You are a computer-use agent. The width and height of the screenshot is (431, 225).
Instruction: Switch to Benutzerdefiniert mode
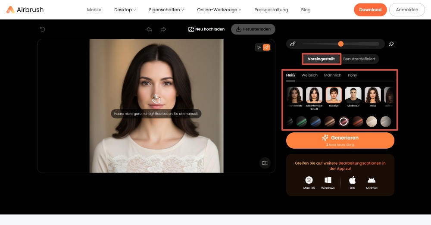pos(359,59)
